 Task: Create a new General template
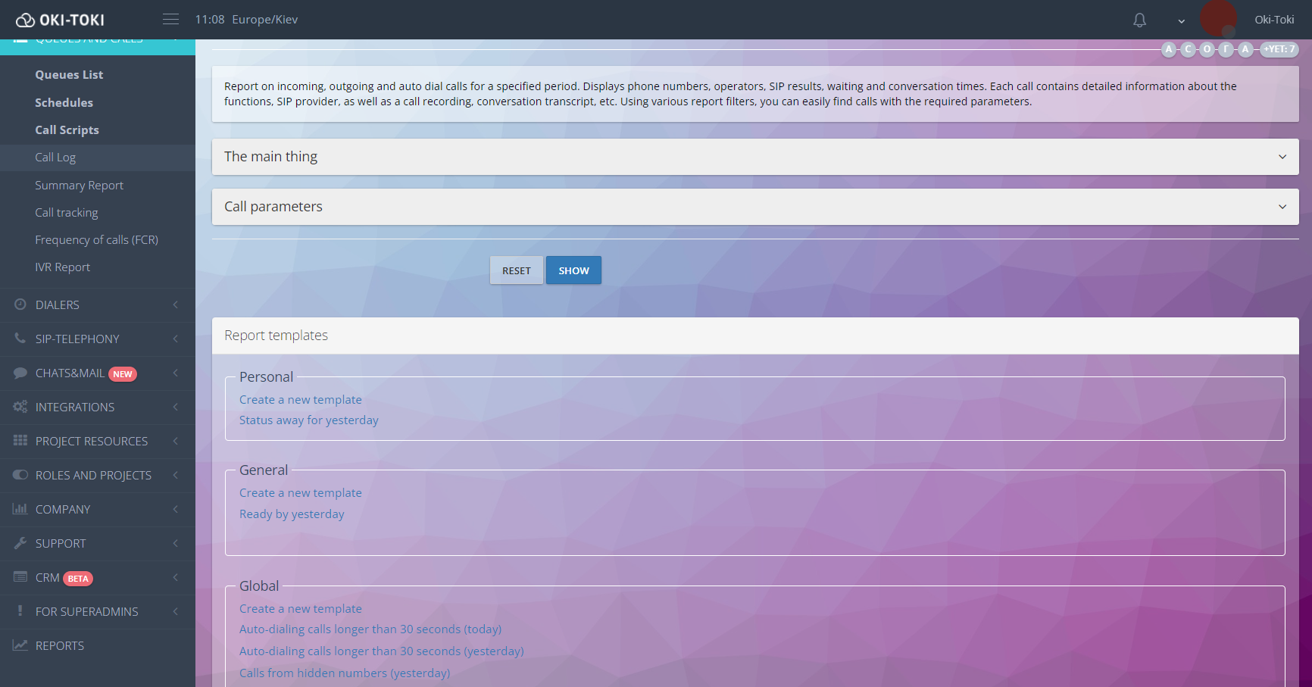pos(301,493)
